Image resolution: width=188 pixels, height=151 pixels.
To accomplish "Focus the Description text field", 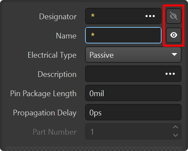I will tap(133, 74).
